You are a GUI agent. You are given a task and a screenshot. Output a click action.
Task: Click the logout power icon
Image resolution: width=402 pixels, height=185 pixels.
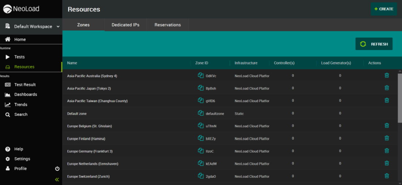click(x=57, y=169)
